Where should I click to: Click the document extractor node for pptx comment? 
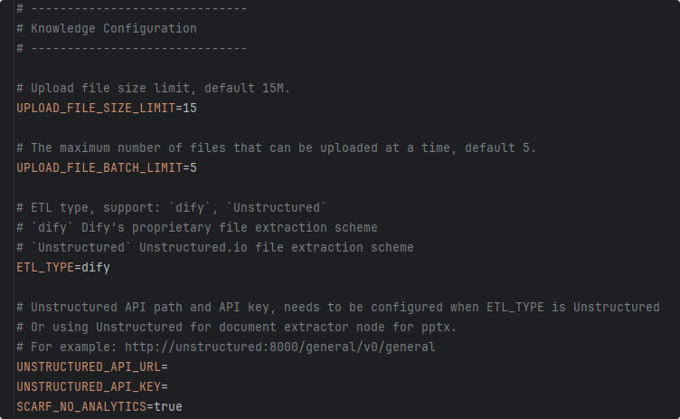(x=237, y=327)
